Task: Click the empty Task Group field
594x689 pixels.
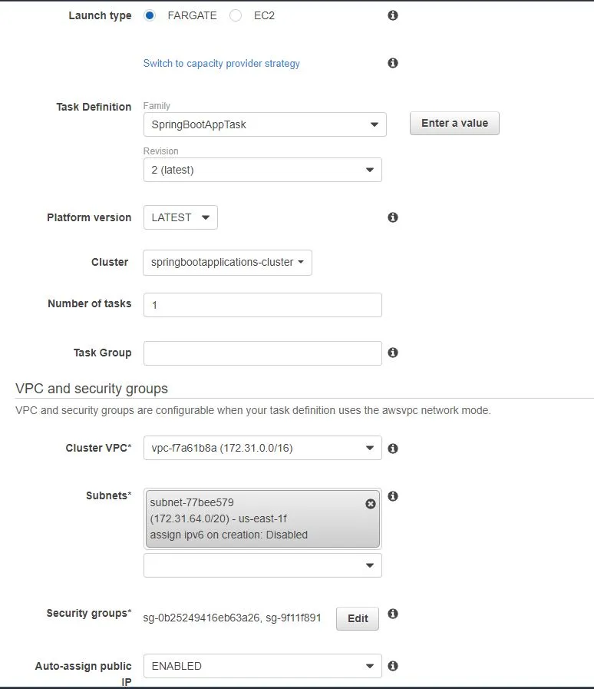Action: 262,353
